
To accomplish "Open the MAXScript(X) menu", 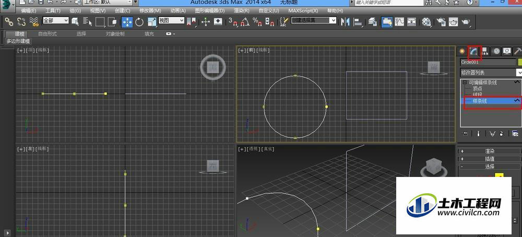I will coord(303,10).
